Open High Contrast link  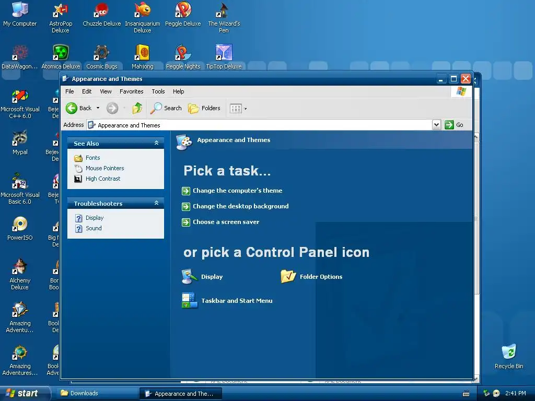[103, 179]
